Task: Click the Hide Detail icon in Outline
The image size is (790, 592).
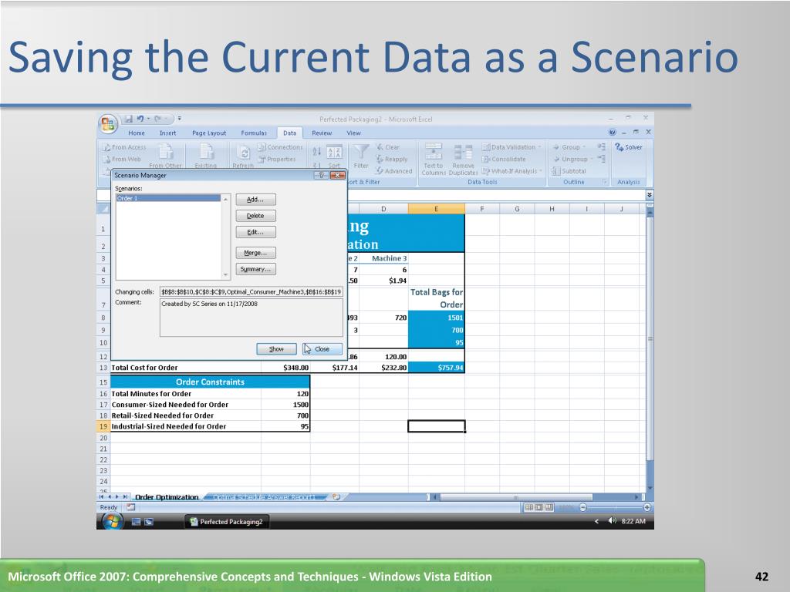Action: (601, 159)
